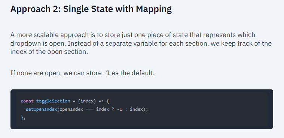Click the orange '-1' literal in the code
This screenshot has width=284, height=138.
pos(119,109)
